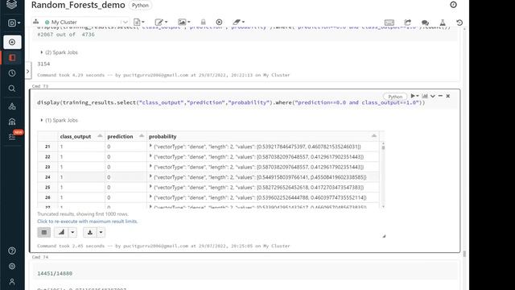
Task: Open the notebook View menu icon
Action: click(183, 22)
